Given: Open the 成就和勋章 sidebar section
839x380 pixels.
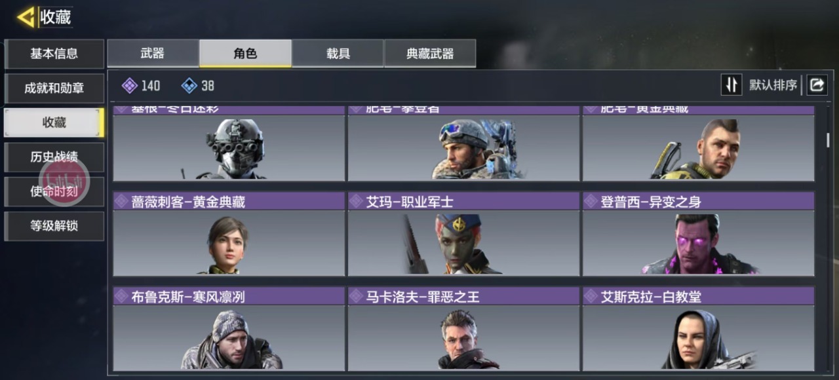Looking at the screenshot, I should tap(54, 88).
